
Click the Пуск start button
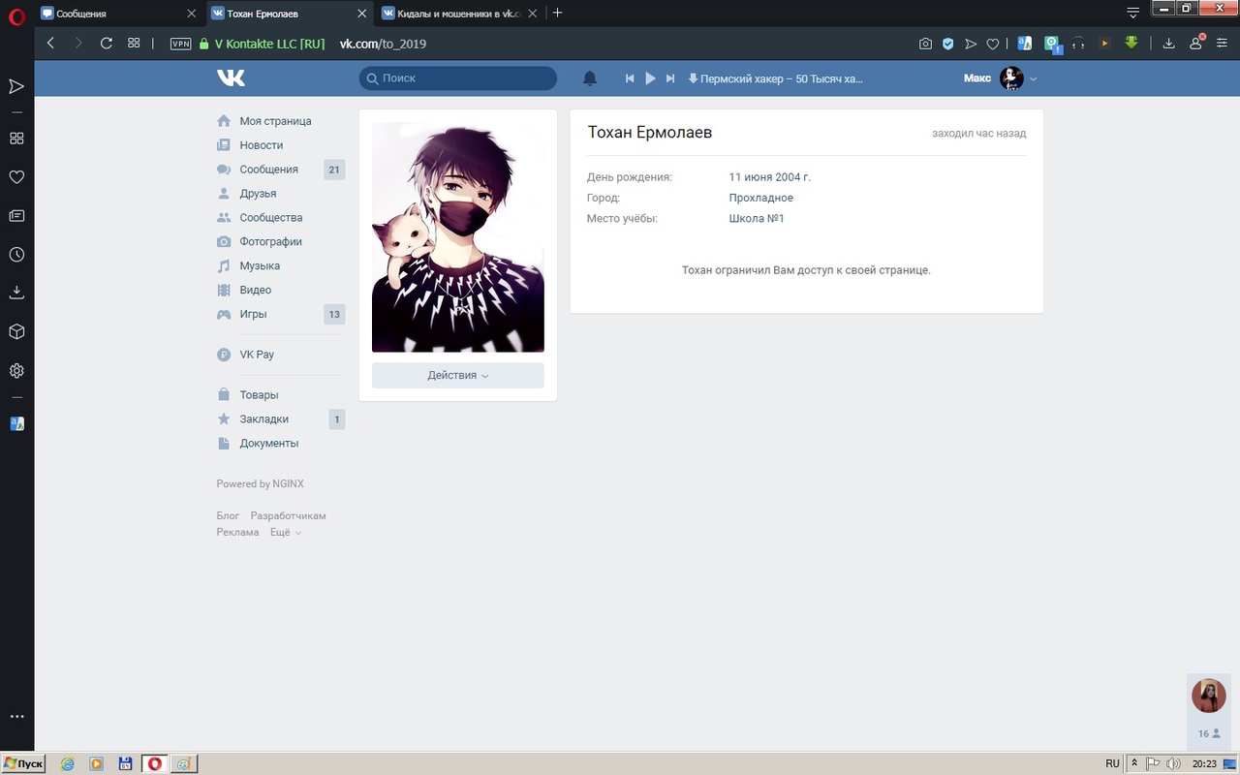click(23, 763)
